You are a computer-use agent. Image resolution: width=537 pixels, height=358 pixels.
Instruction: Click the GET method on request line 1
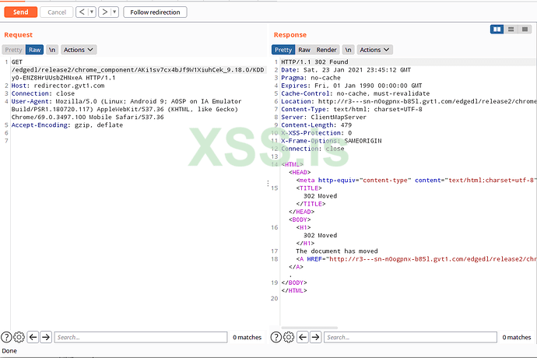17,62
